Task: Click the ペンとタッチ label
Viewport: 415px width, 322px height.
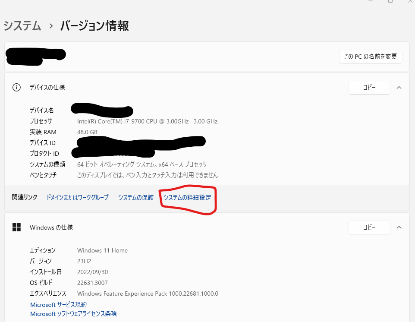Action: (x=43, y=175)
